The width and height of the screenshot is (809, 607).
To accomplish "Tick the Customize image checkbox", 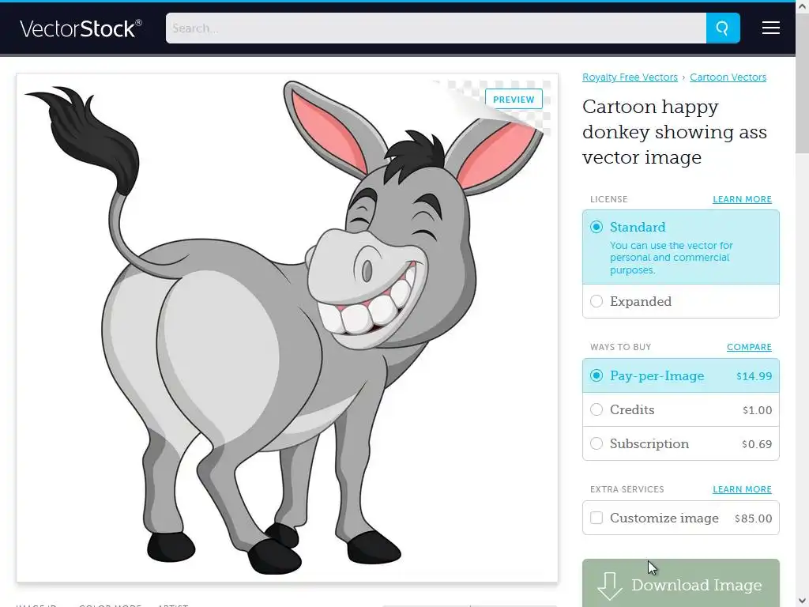I will [x=596, y=518].
